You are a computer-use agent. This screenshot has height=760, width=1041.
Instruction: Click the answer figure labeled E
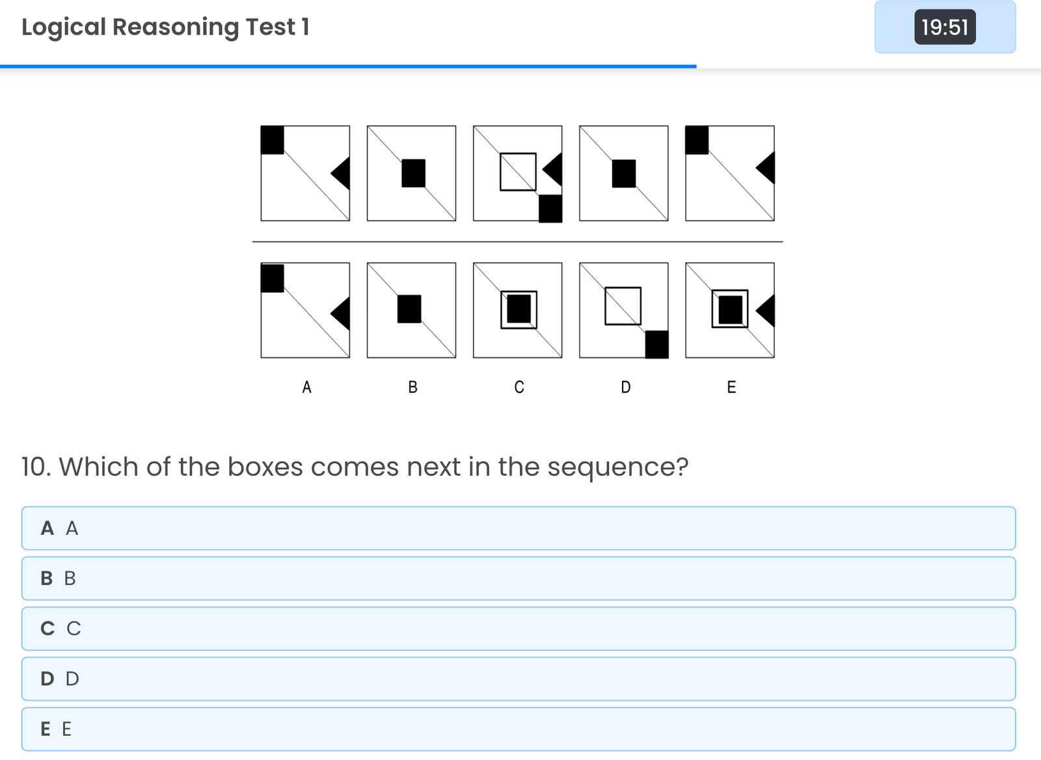coord(729,310)
